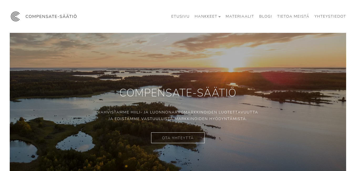The image size is (359, 171).
Task: Click the large COMPENSATE-SÄÄTIÖ hero heading
Action: point(178,93)
